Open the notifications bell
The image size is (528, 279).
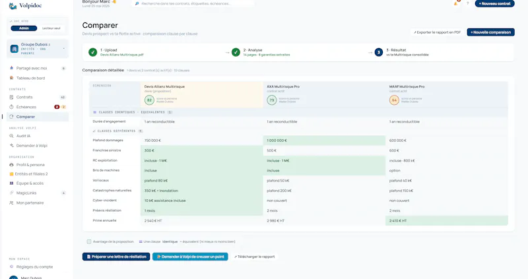(x=456, y=3)
